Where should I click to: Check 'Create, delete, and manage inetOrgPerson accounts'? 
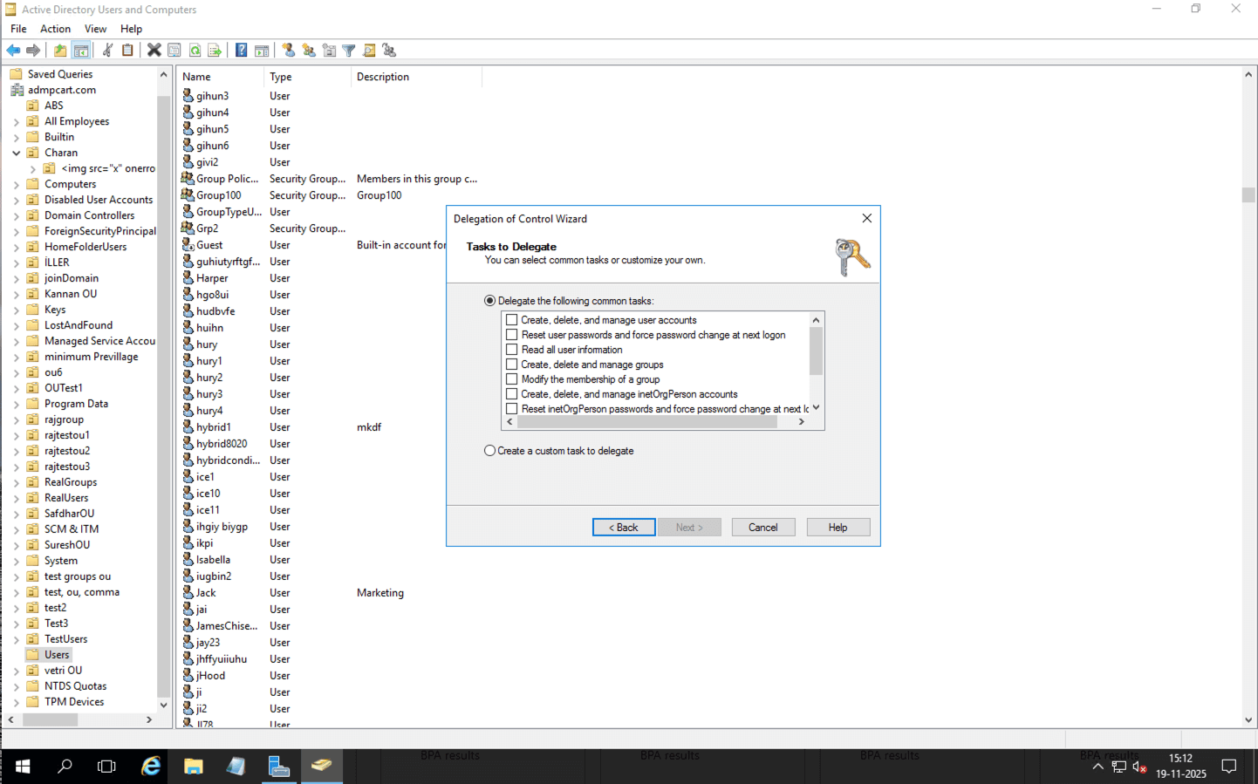point(512,394)
